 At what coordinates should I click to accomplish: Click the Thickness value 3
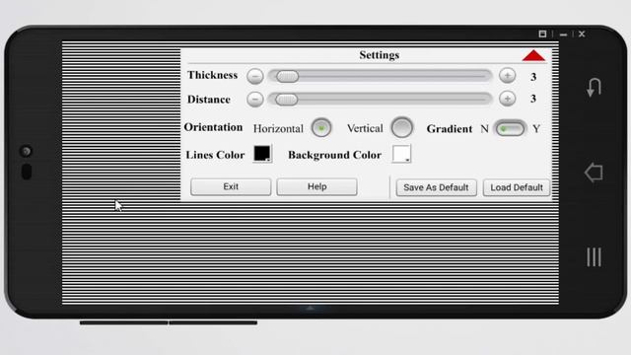[533, 77]
